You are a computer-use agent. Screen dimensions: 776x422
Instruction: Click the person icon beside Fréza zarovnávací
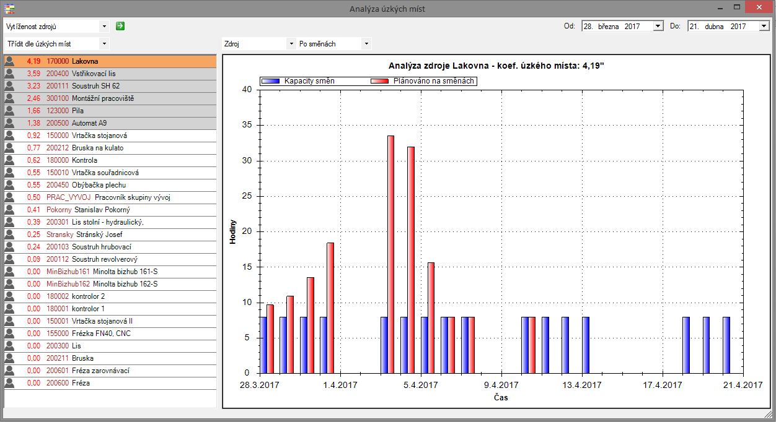point(9,371)
